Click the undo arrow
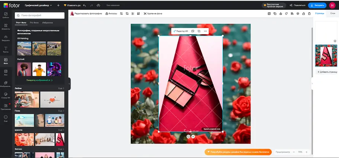 84,5
